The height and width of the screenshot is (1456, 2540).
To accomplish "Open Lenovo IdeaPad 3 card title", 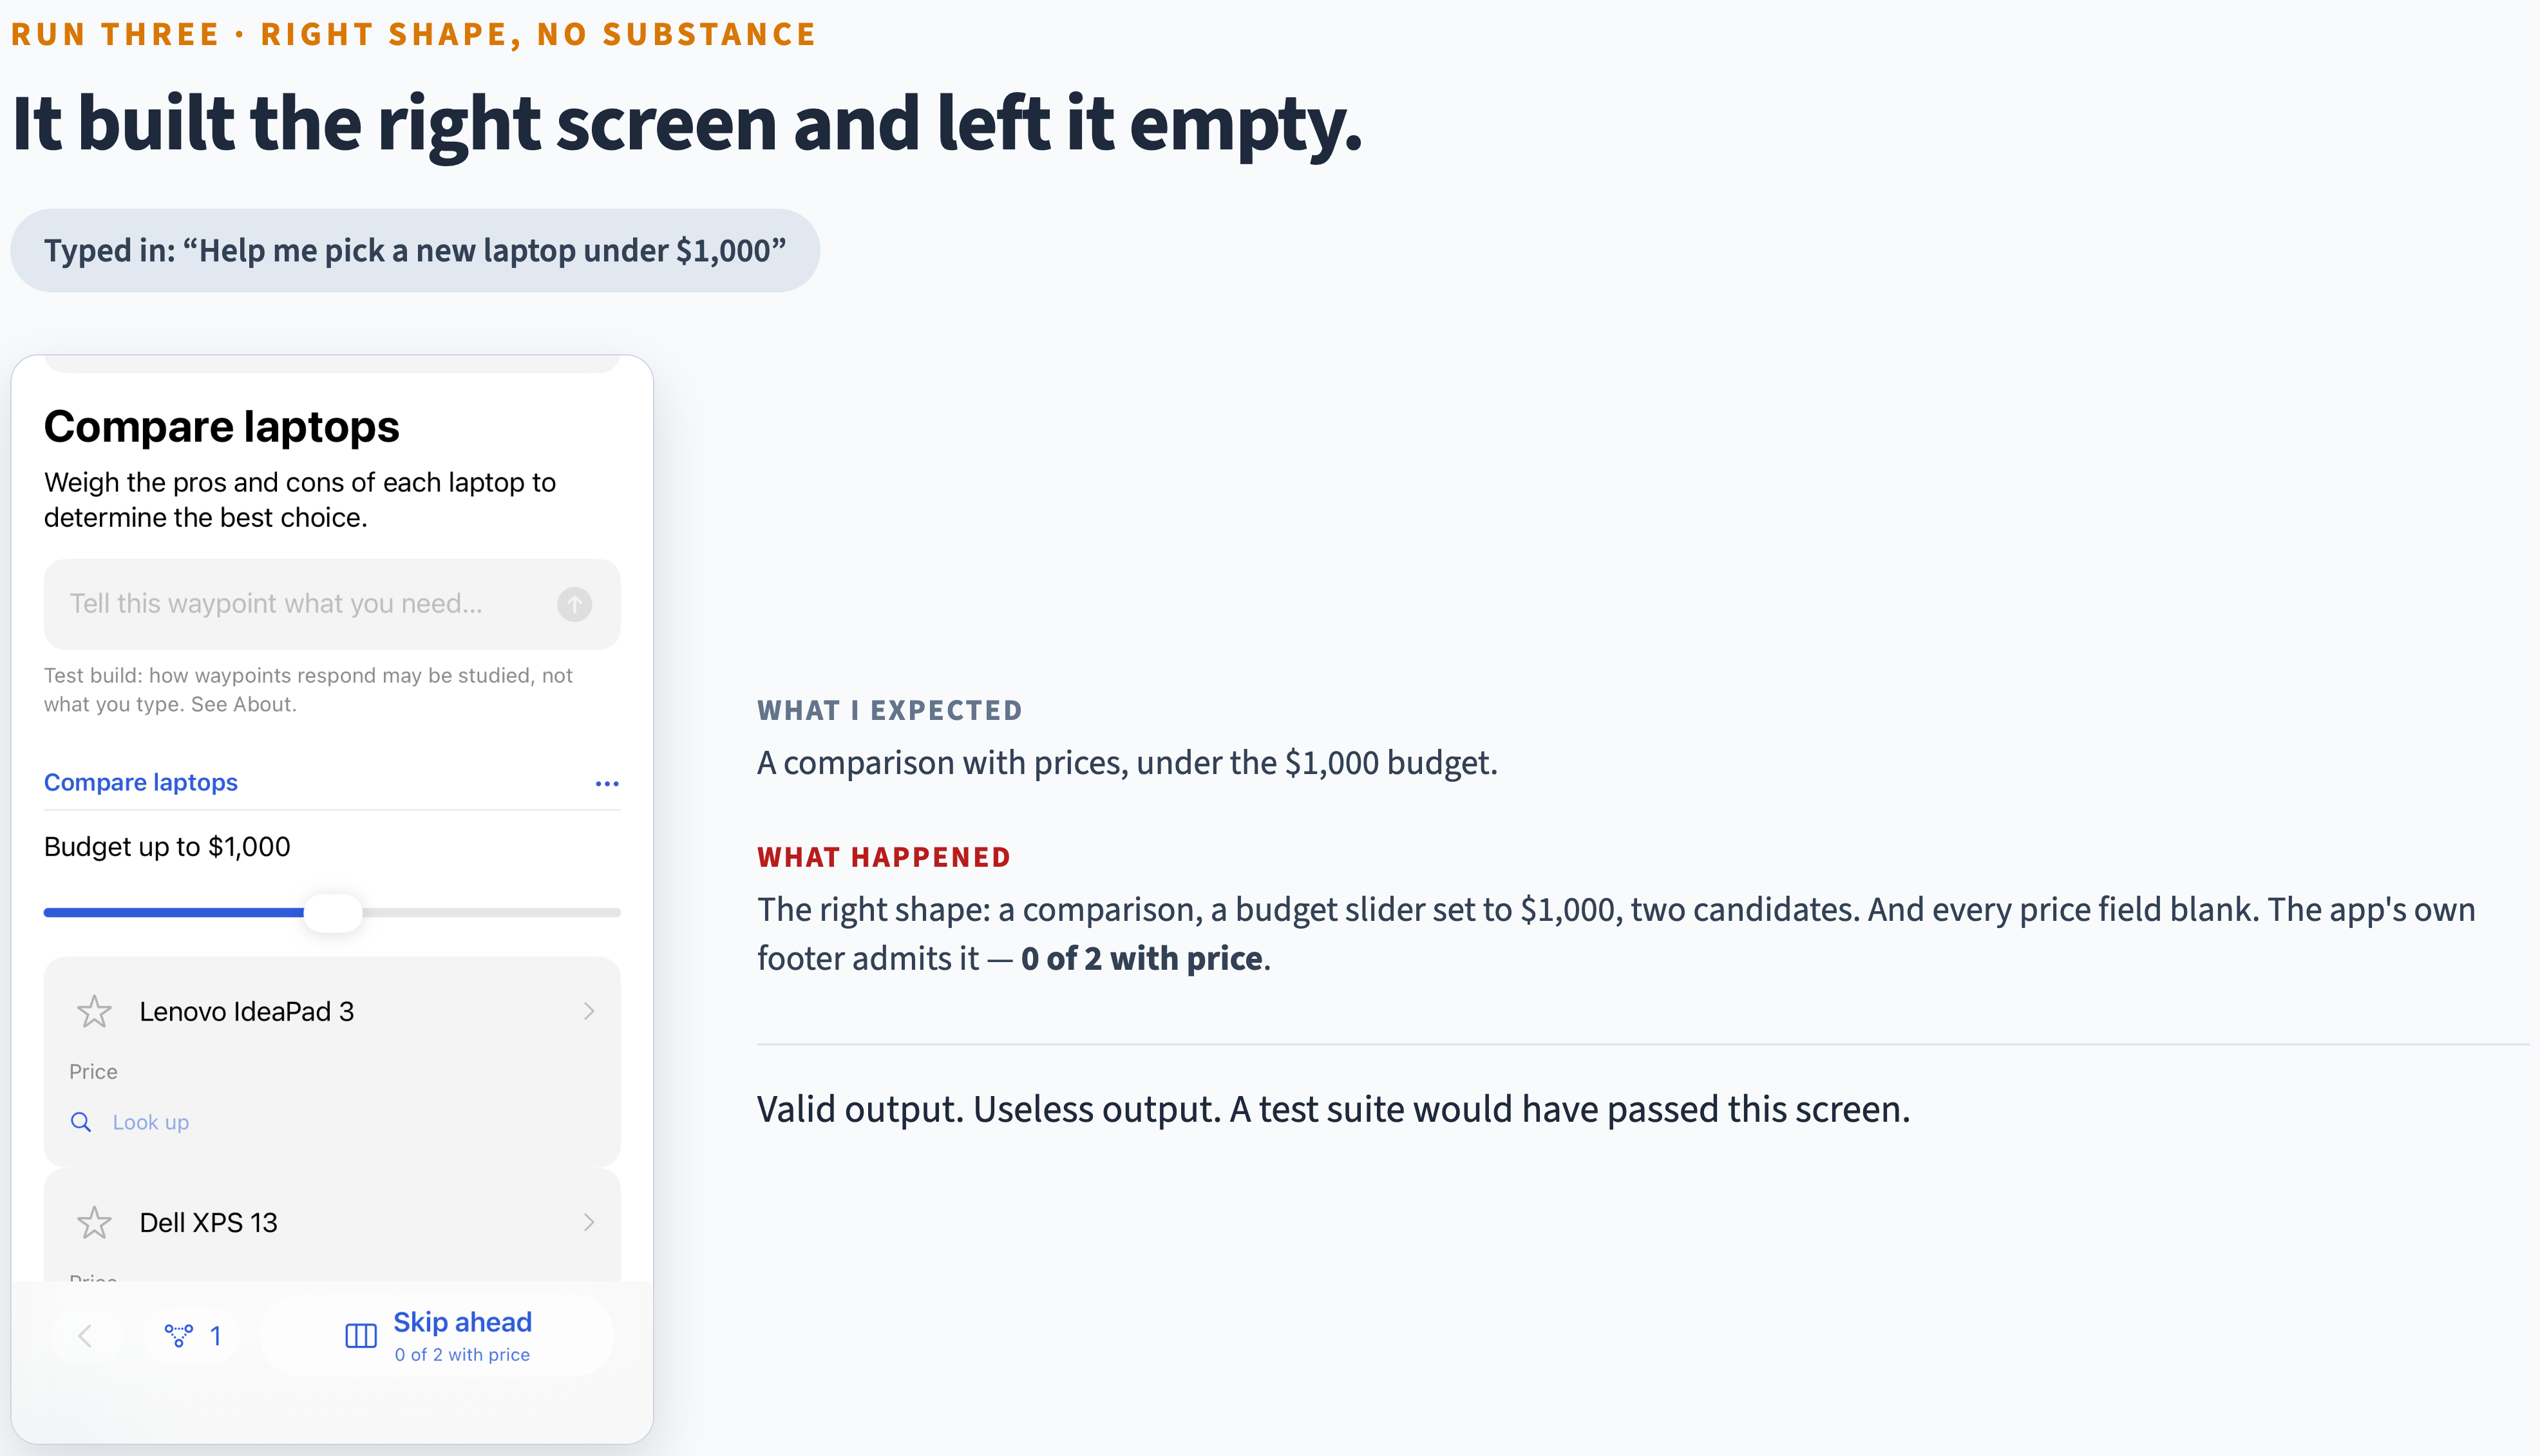I will pyautogui.click(x=247, y=1011).
